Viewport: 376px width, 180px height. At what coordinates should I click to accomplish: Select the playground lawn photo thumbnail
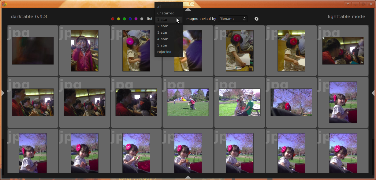tap(188, 103)
